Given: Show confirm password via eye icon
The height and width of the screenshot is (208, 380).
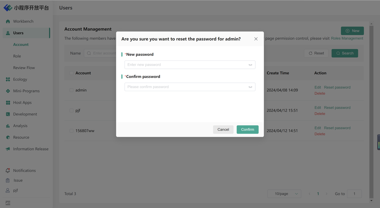Looking at the screenshot, I should point(250,87).
